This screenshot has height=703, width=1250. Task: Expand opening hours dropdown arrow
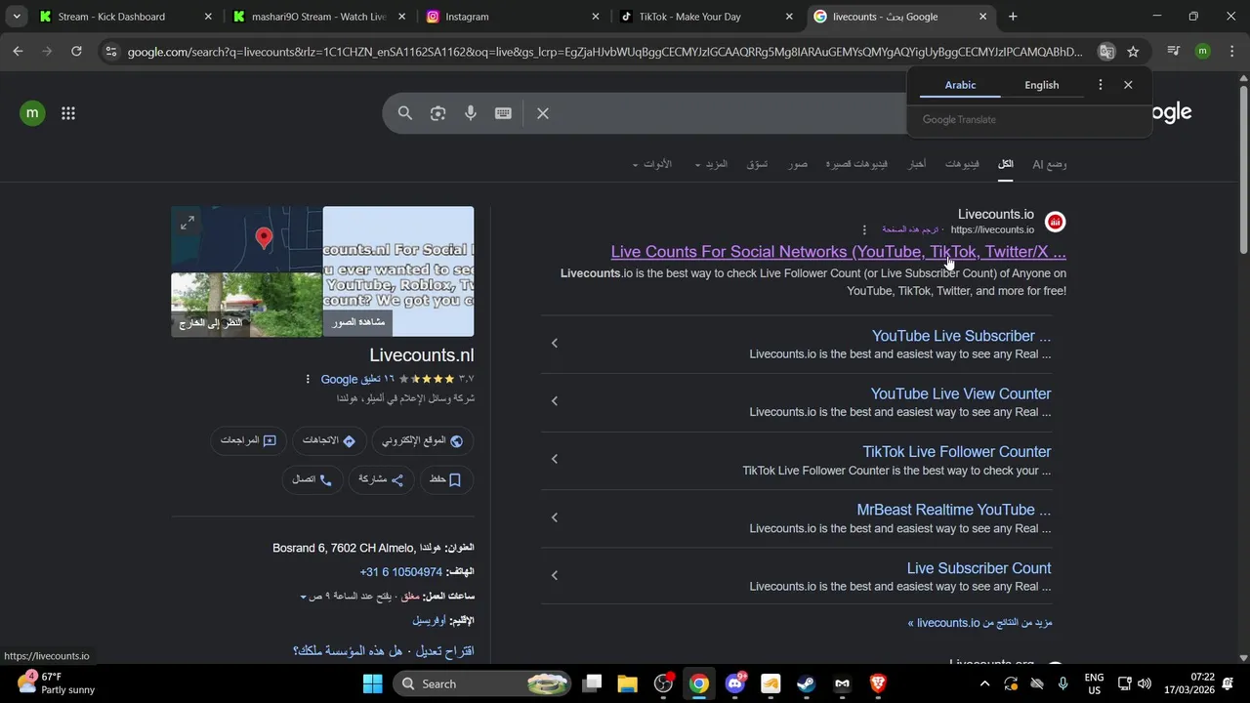coord(304,597)
